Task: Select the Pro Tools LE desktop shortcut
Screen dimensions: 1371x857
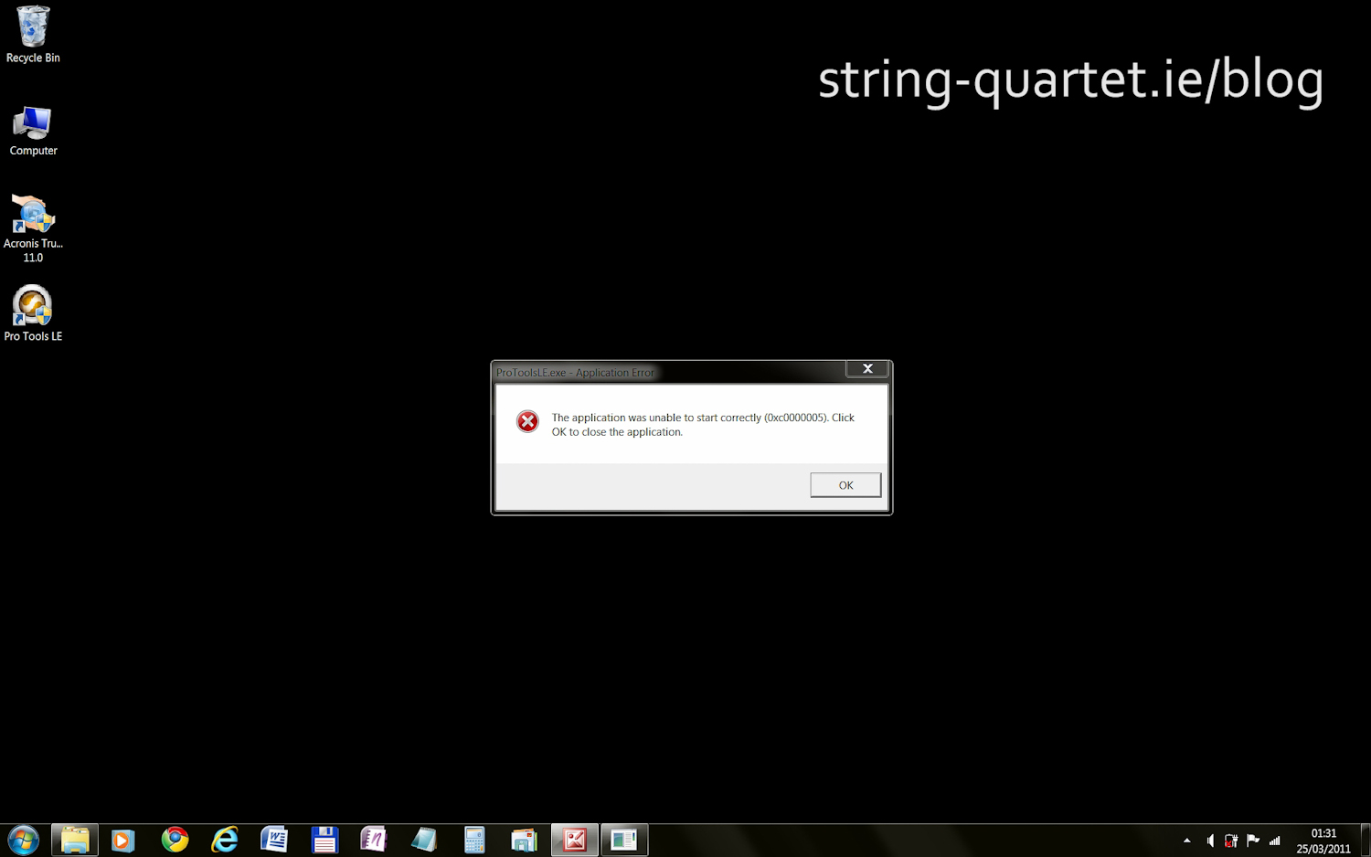Action: [x=33, y=314]
